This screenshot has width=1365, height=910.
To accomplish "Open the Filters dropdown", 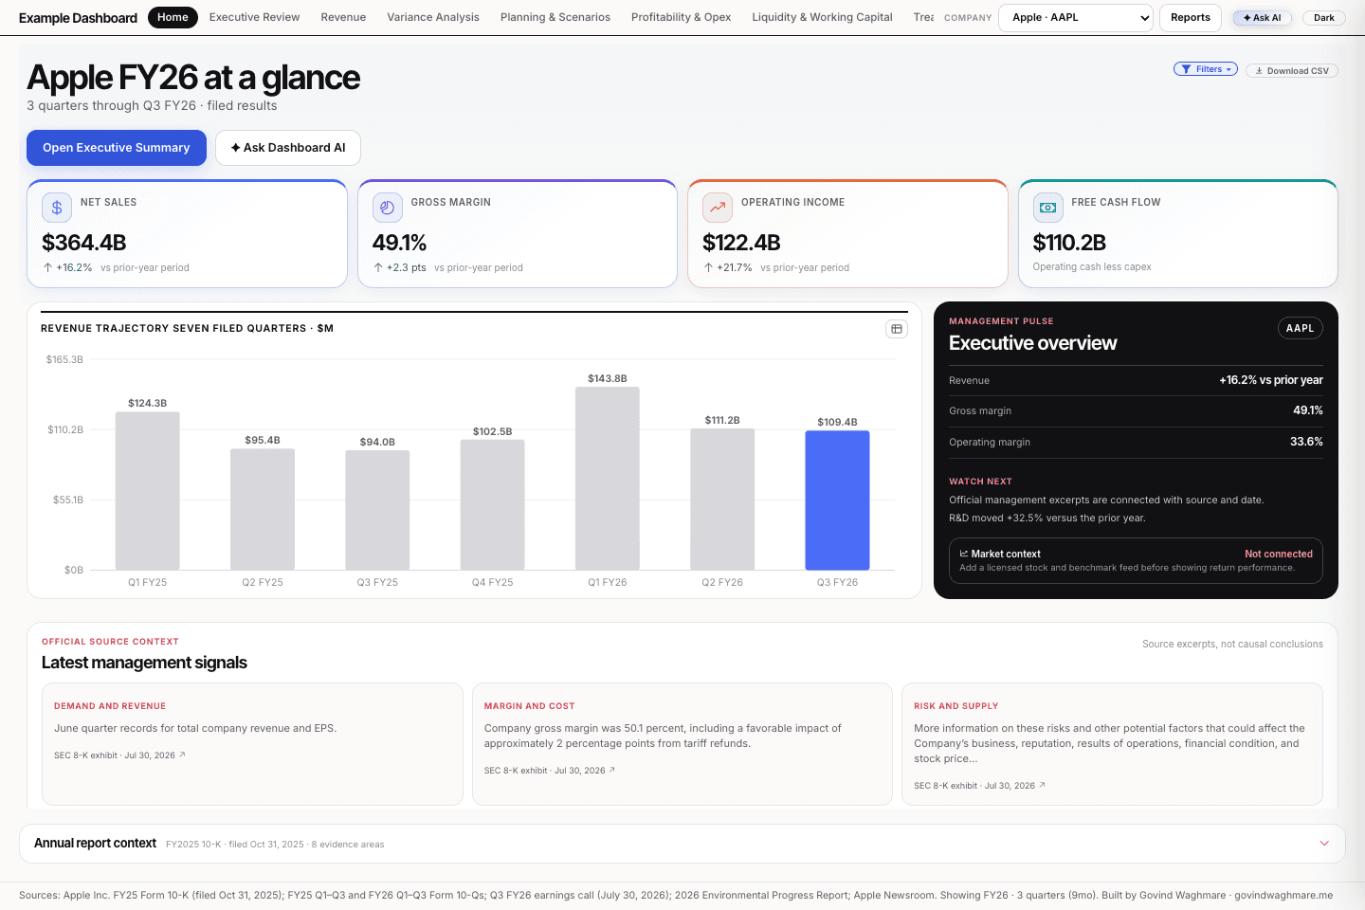I will [1206, 69].
